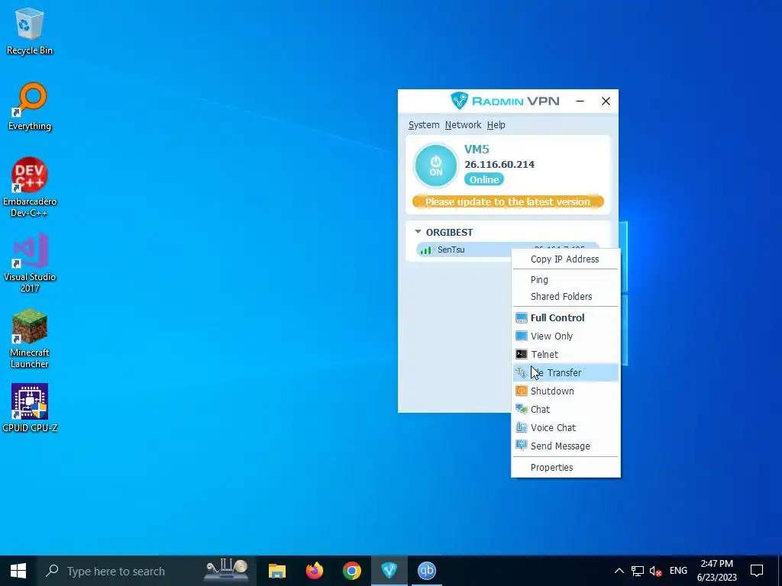Viewport: 782px width, 586px height.
Task: Open Google Chrome from taskbar
Action: point(351,571)
